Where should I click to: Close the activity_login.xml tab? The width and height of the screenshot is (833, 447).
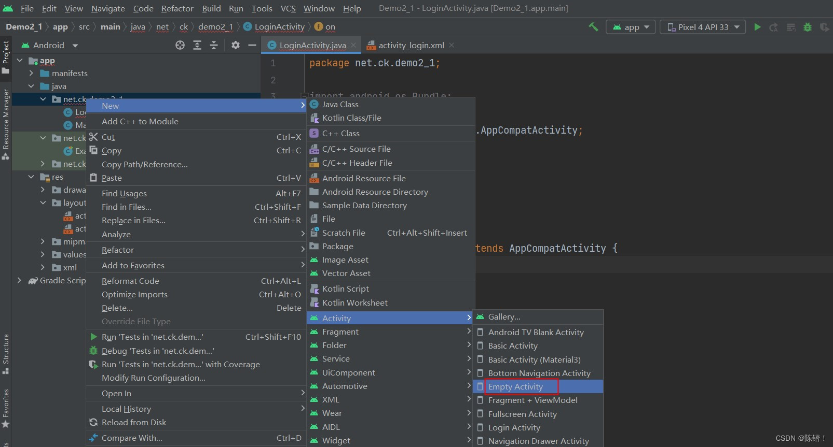tap(452, 45)
